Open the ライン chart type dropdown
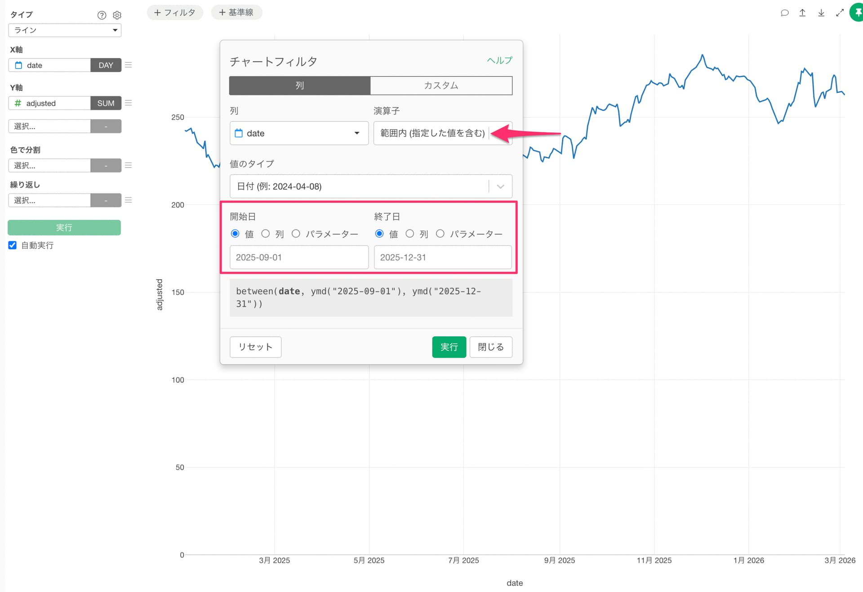The image size is (863, 592). 65,30
